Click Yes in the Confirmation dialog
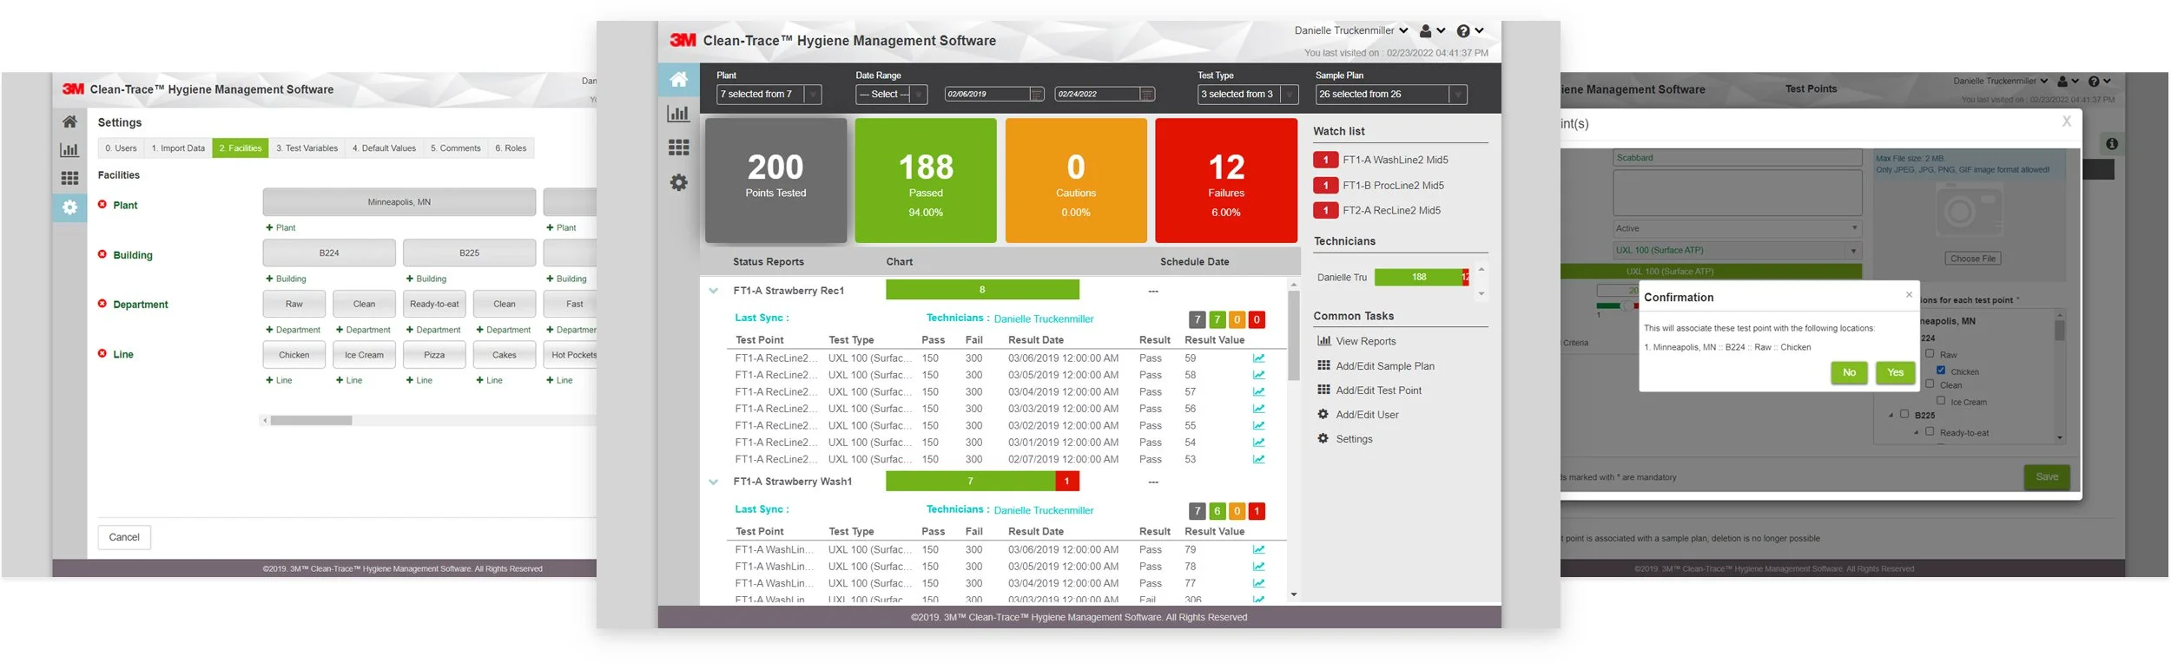The height and width of the screenshot is (663, 2171). (1895, 372)
